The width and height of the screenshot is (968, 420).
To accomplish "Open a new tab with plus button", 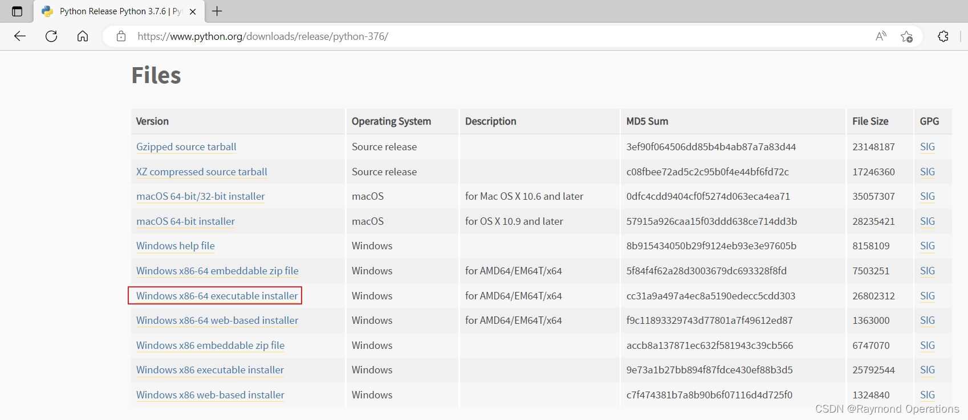I will (x=217, y=11).
